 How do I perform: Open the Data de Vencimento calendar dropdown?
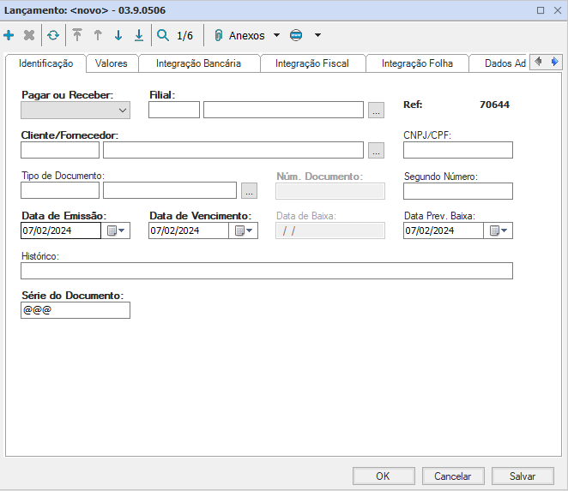(245, 231)
